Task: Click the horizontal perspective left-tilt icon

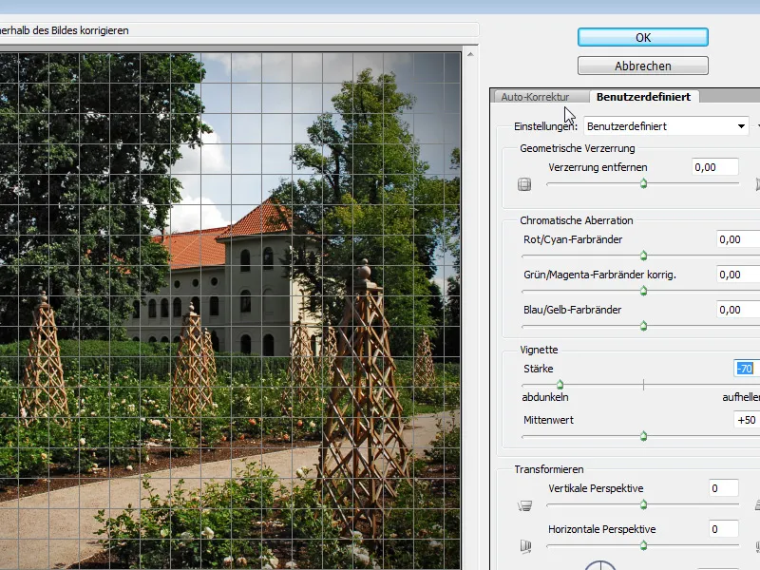Action: coord(525,547)
